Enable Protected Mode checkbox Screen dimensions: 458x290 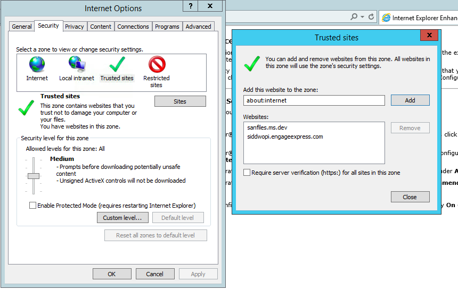coord(32,206)
